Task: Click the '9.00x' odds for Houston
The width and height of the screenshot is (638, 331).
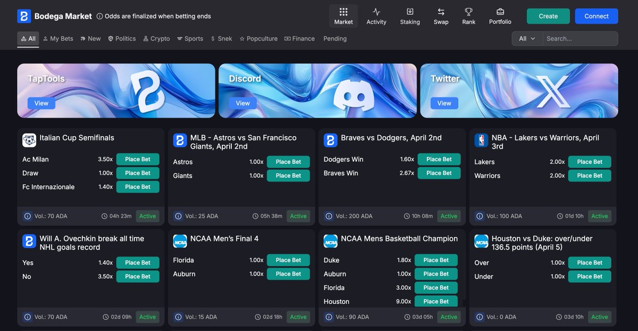Action: pos(404,302)
